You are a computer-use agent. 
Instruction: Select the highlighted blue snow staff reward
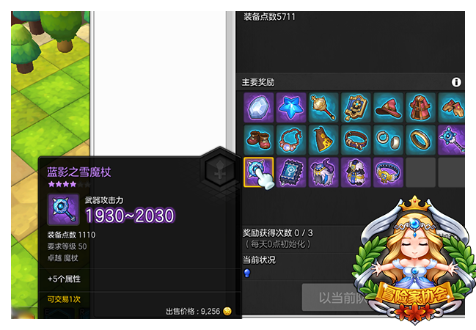click(x=259, y=172)
